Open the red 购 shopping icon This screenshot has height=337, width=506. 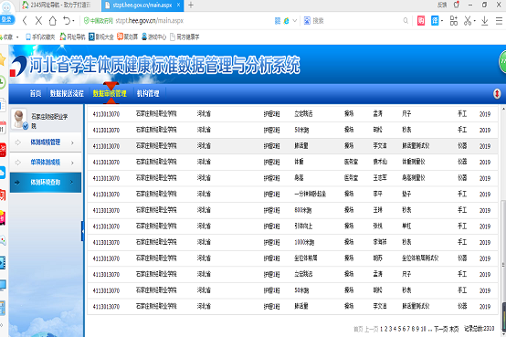(x=421, y=21)
